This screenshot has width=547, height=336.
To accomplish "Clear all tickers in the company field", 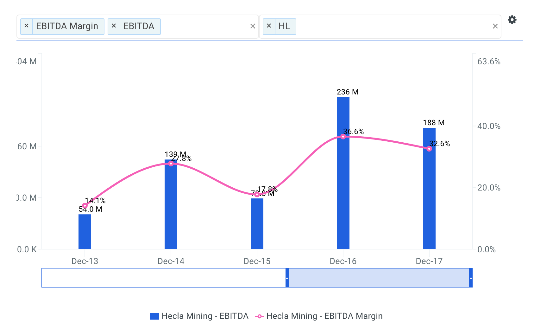I will coord(495,26).
